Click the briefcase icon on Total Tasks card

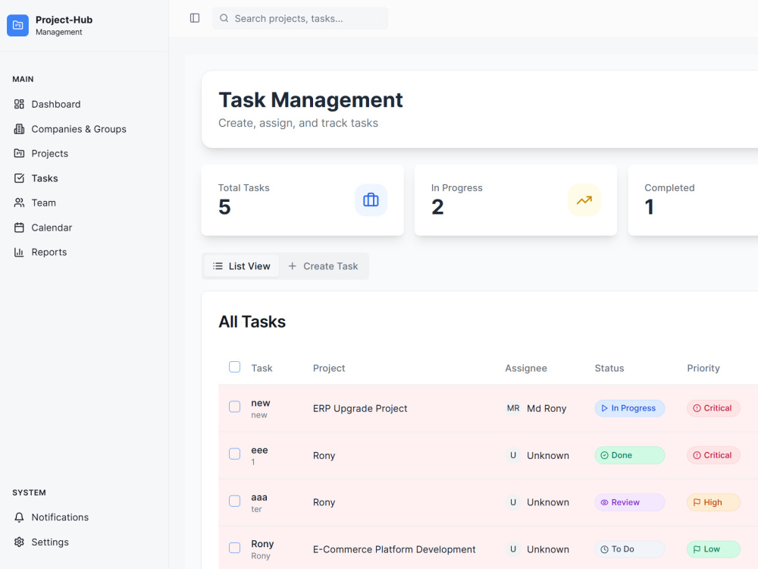coord(371,200)
